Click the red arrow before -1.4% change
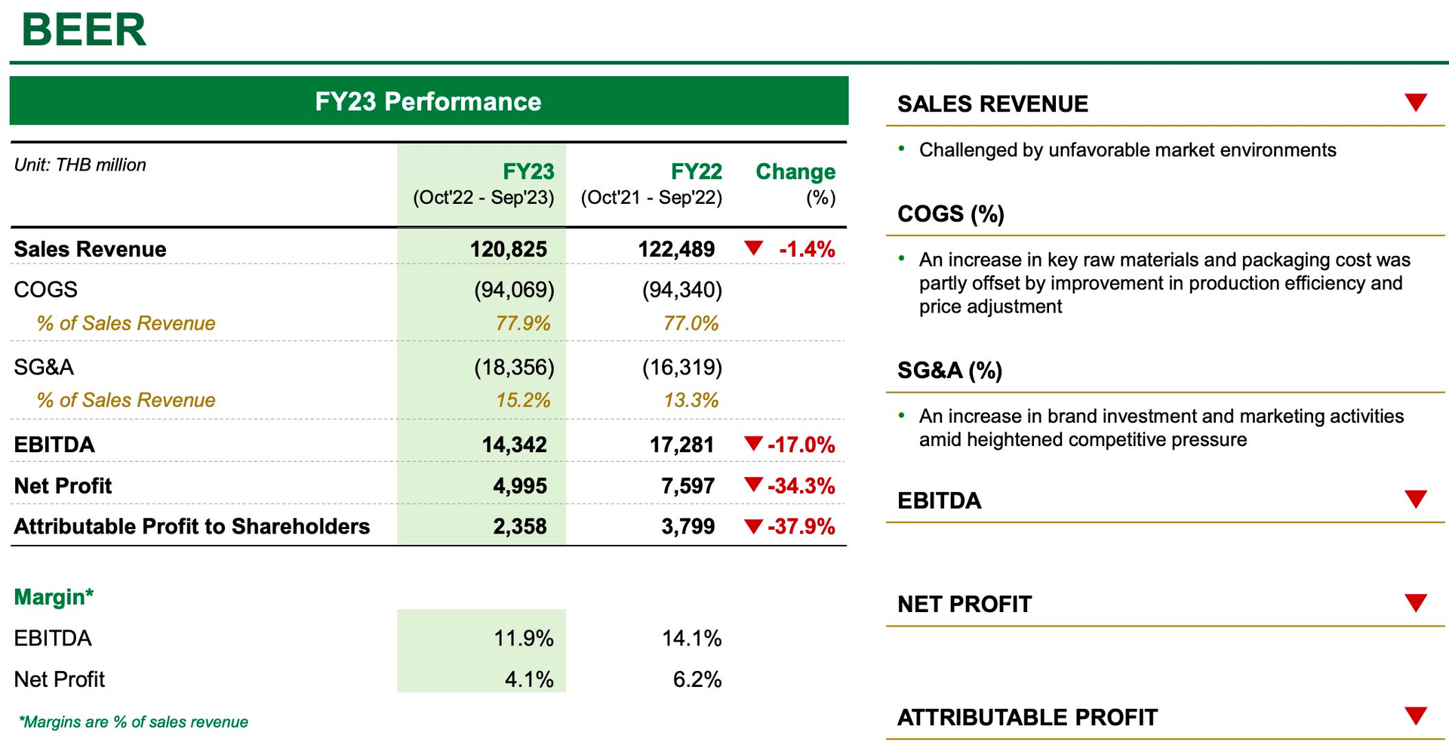Viewport: 1449px width, 748px height. point(753,248)
